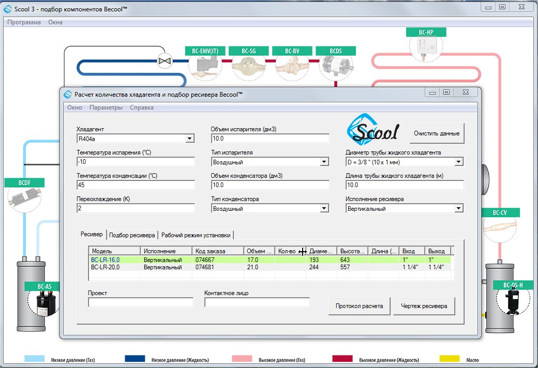
Task: Click the receiver dialog title bar icon
Action: pyautogui.click(x=68, y=94)
